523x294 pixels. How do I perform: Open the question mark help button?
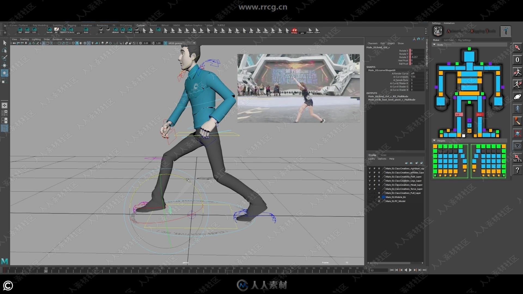pyautogui.click(x=517, y=170)
